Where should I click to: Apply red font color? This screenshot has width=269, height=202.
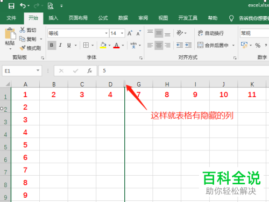coord(116,45)
